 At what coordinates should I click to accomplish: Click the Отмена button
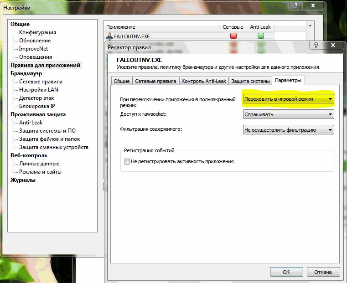(323, 272)
